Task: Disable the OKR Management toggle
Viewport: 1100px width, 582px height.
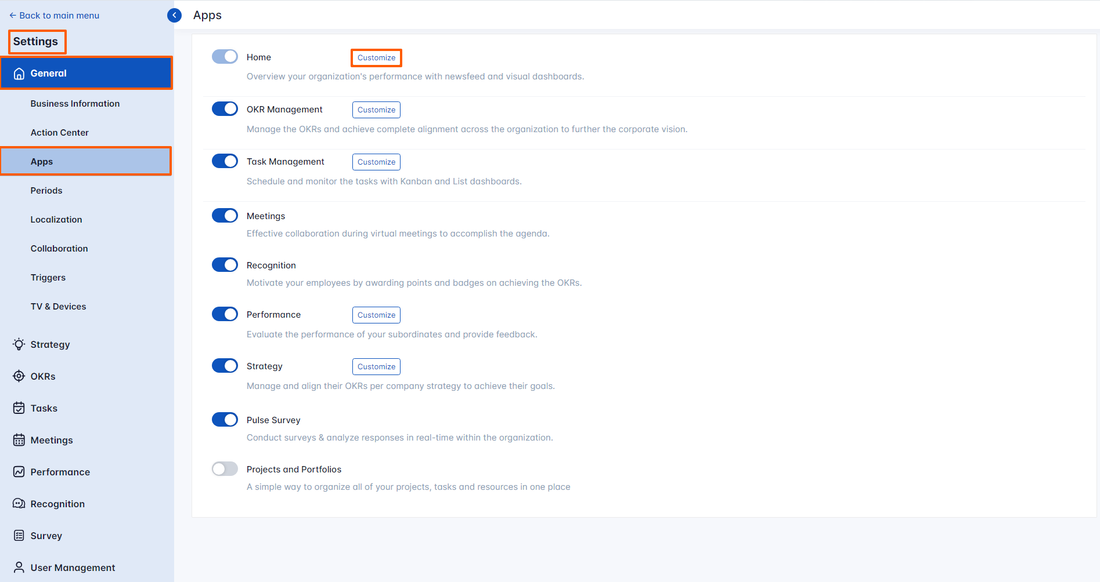Action: coord(225,108)
